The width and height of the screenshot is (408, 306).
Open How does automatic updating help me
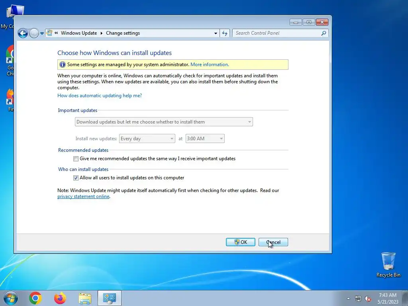pos(100,96)
